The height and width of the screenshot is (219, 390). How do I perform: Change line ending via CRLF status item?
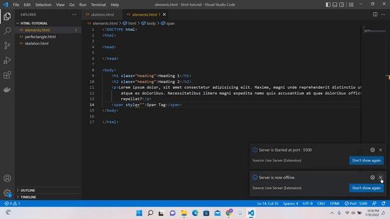[321, 203]
